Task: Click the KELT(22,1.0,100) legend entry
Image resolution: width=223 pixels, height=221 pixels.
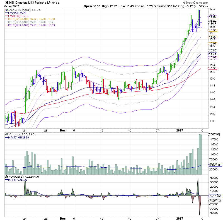Action: click(30, 19)
